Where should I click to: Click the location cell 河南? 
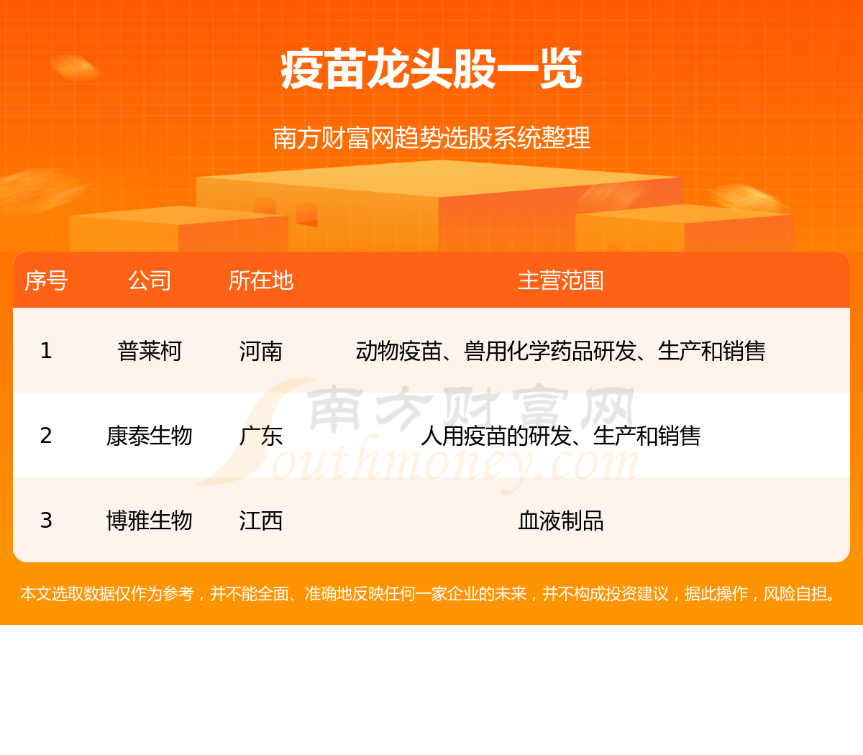pos(261,351)
